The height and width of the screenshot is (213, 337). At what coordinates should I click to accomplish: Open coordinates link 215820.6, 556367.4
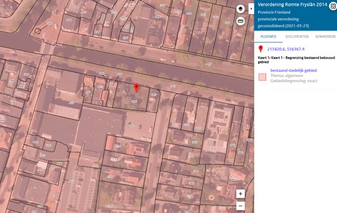coord(286,49)
